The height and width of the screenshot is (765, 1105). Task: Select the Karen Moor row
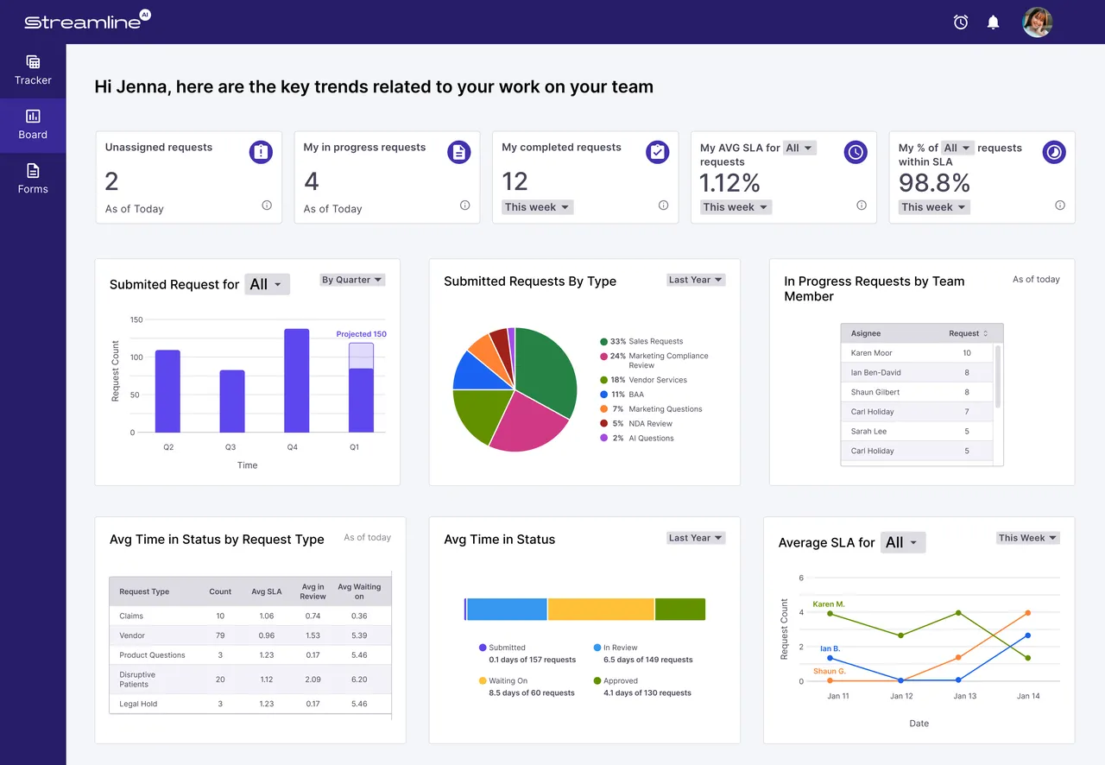[x=917, y=353]
